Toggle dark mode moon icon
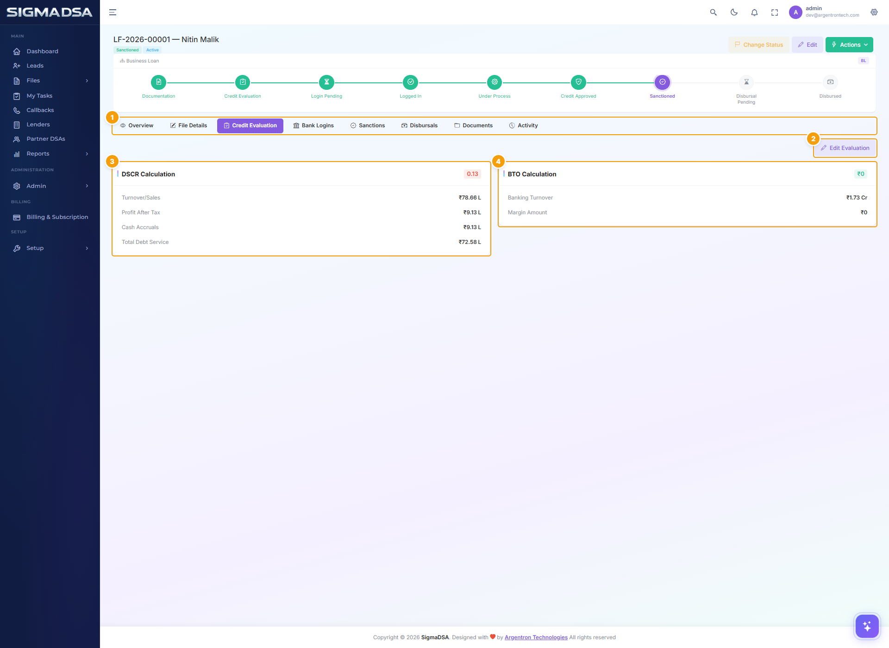 point(734,12)
